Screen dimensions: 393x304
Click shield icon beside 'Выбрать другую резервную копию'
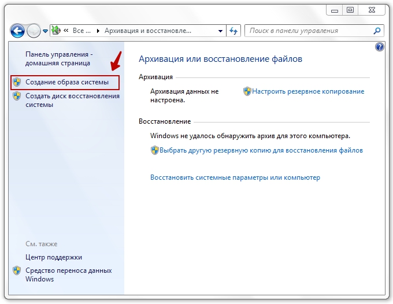coord(155,150)
